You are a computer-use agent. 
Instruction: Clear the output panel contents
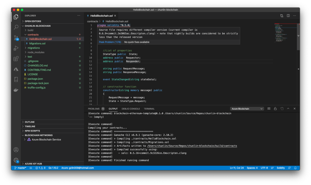[269, 109]
